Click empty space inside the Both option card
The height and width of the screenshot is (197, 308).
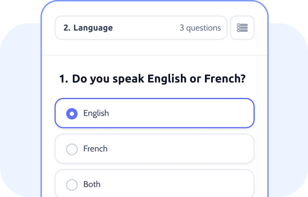click(184, 184)
